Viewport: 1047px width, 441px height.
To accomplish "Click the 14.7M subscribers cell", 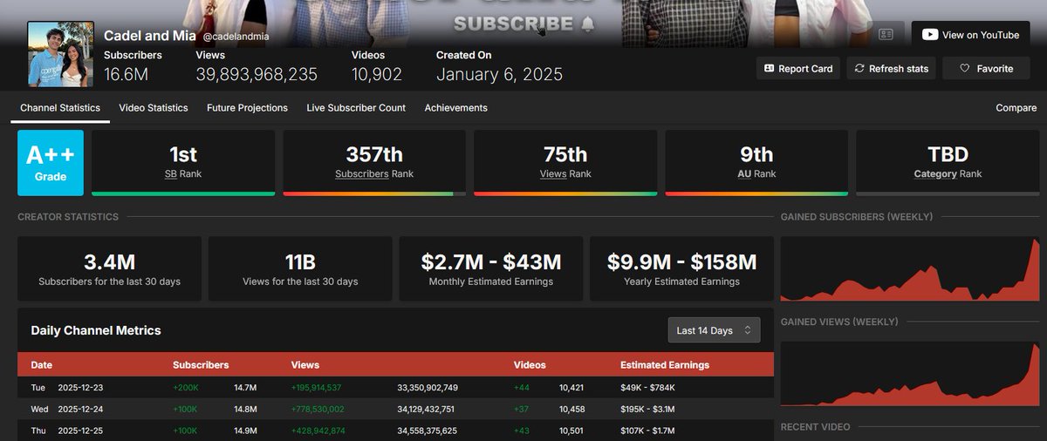I will [245, 387].
